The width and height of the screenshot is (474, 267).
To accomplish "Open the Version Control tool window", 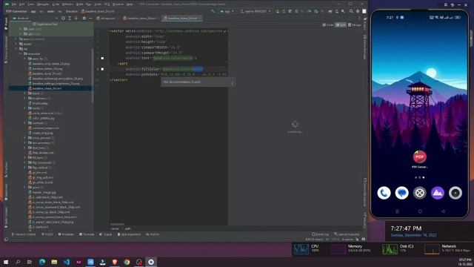I will [24, 234].
